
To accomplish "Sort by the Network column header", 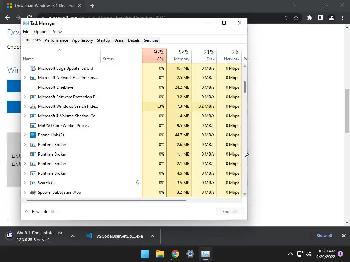I will [229, 56].
